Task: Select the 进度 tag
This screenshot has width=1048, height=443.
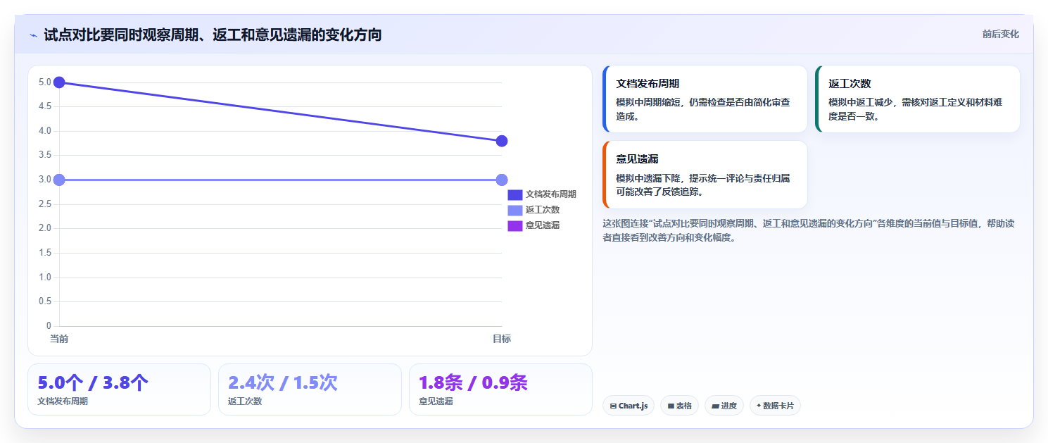Action: (724, 406)
